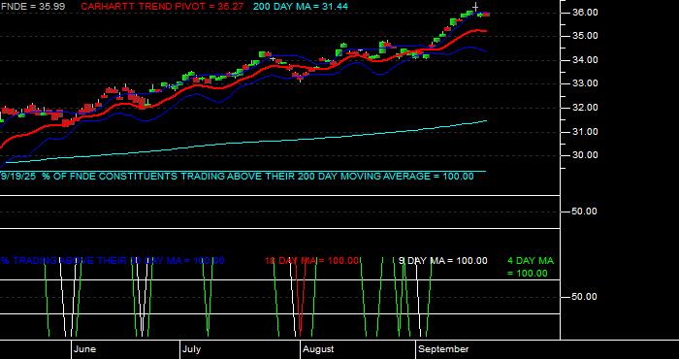Image resolution: width=679 pixels, height=359 pixels.
Task: Click the 9 DAY MA = 100.00 legend
Action: pyautogui.click(x=442, y=261)
